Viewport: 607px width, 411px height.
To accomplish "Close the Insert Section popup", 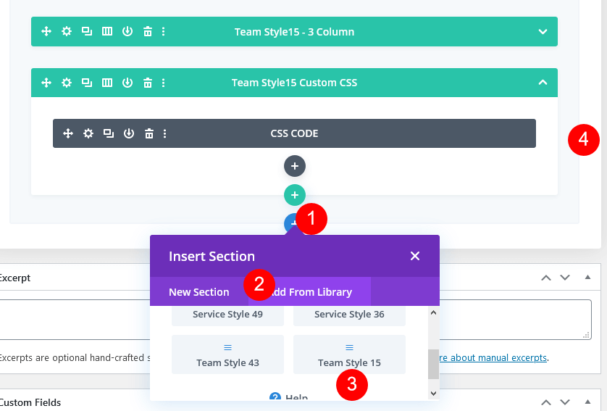I will [415, 256].
